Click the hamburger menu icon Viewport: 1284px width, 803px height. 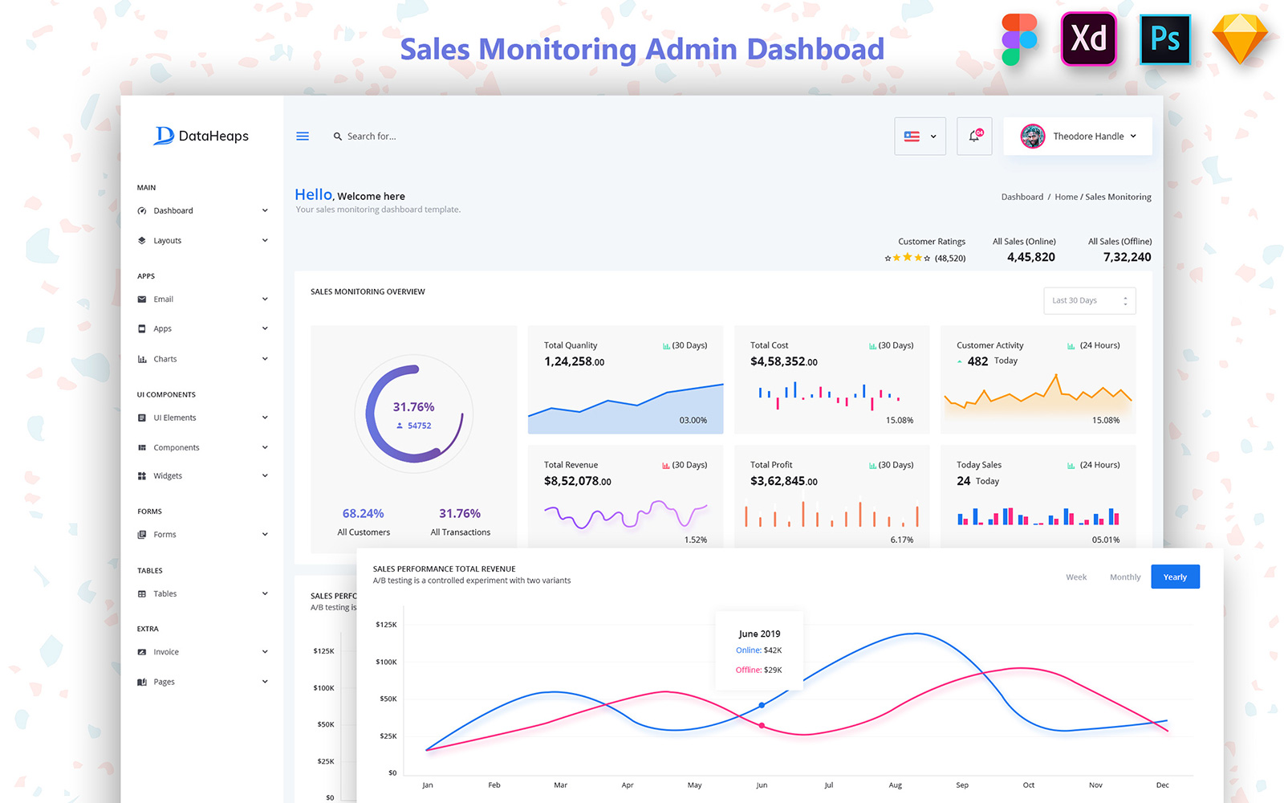pos(303,137)
